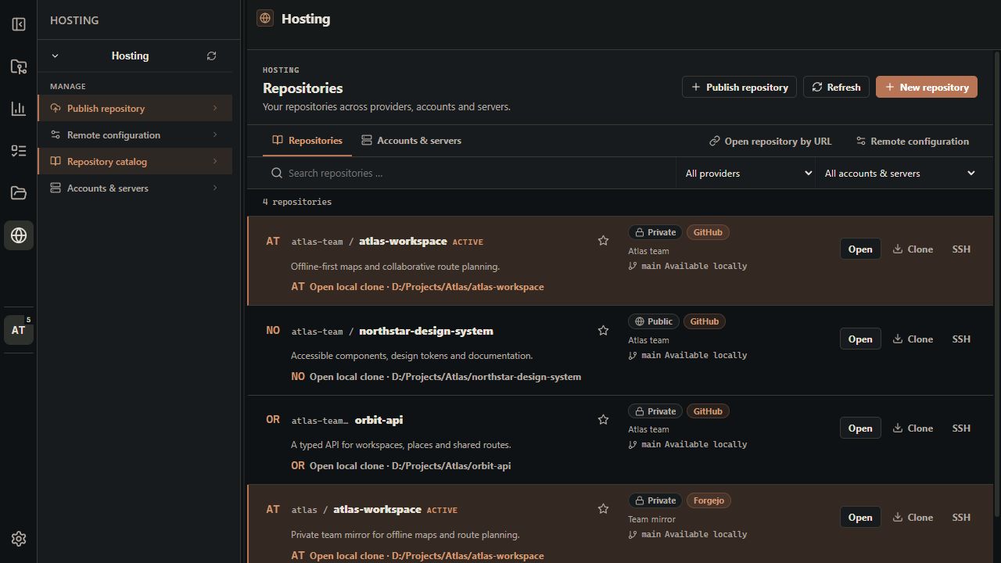Click SSH for atlas-team atlas-workspace
The width and height of the screenshot is (1001, 563).
(x=961, y=249)
